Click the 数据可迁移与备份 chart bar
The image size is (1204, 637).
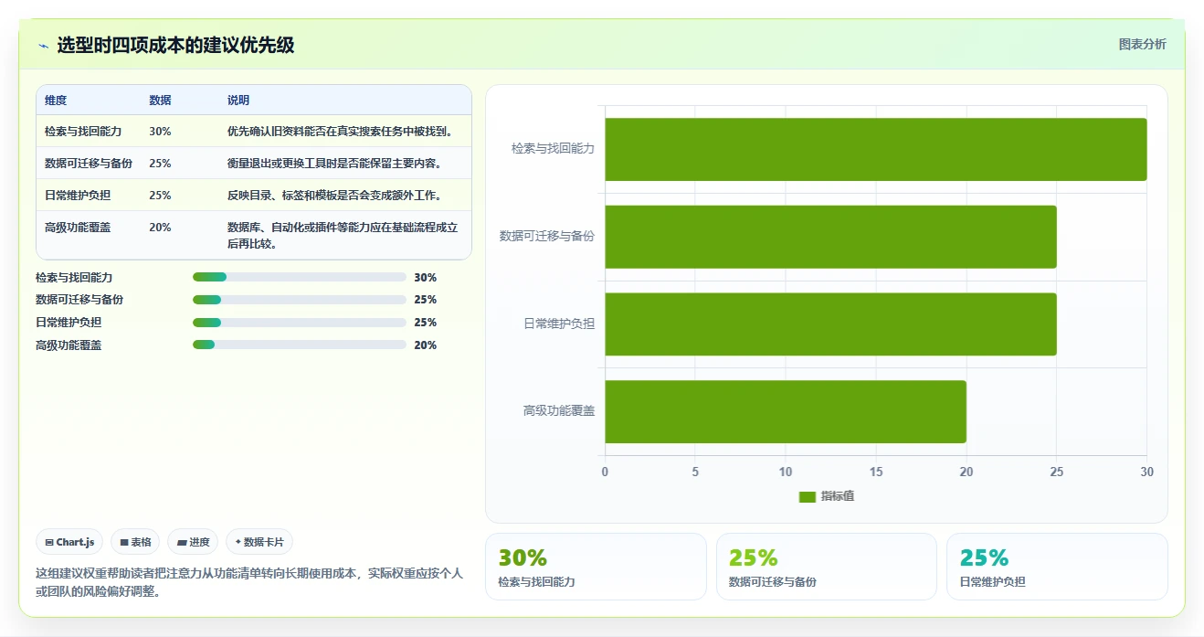click(830, 237)
